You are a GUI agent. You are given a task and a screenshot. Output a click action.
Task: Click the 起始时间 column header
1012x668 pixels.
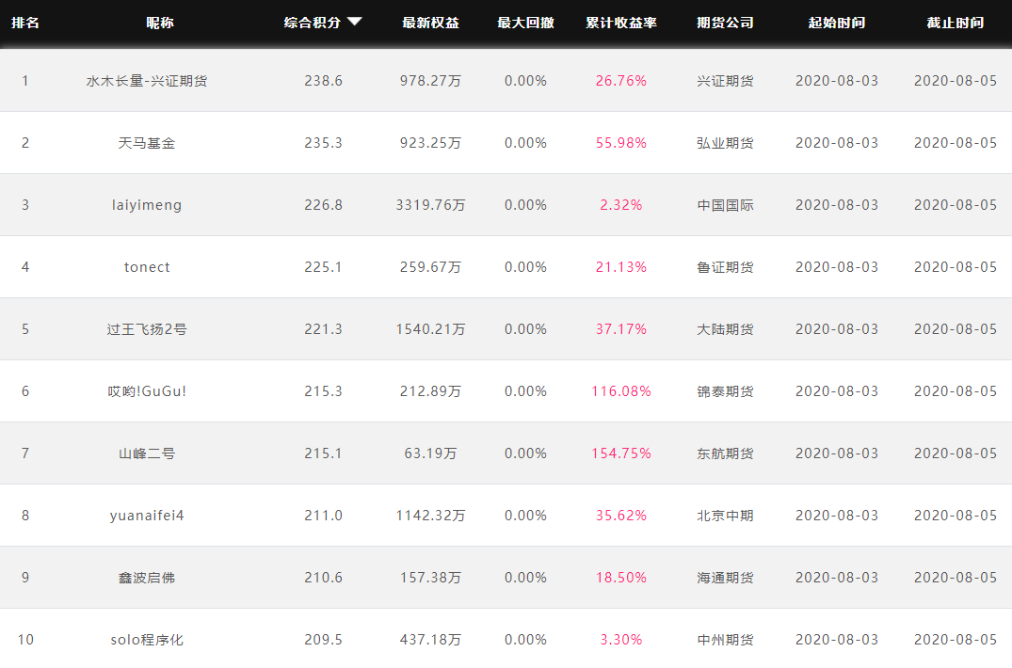837,23
